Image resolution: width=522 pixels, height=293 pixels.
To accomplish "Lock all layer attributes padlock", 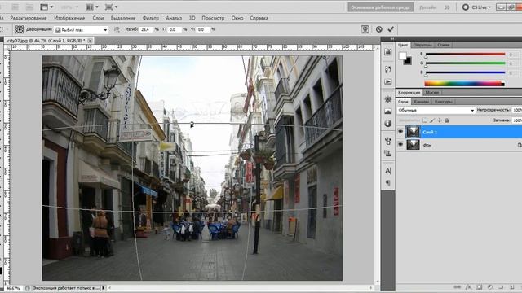I will 447,120.
